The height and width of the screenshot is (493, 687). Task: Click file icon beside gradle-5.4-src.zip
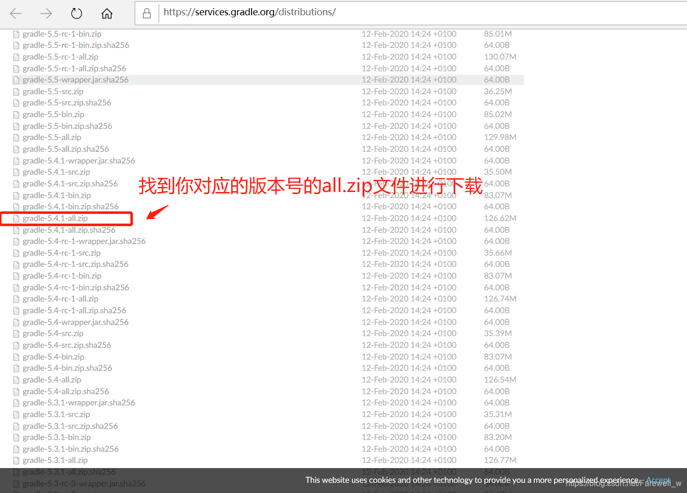[x=16, y=334]
